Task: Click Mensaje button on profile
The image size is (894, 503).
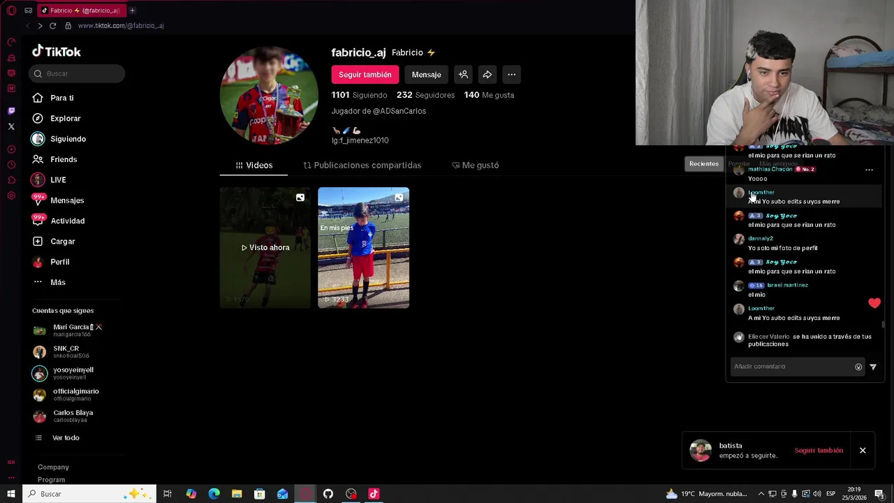Action: tap(426, 75)
